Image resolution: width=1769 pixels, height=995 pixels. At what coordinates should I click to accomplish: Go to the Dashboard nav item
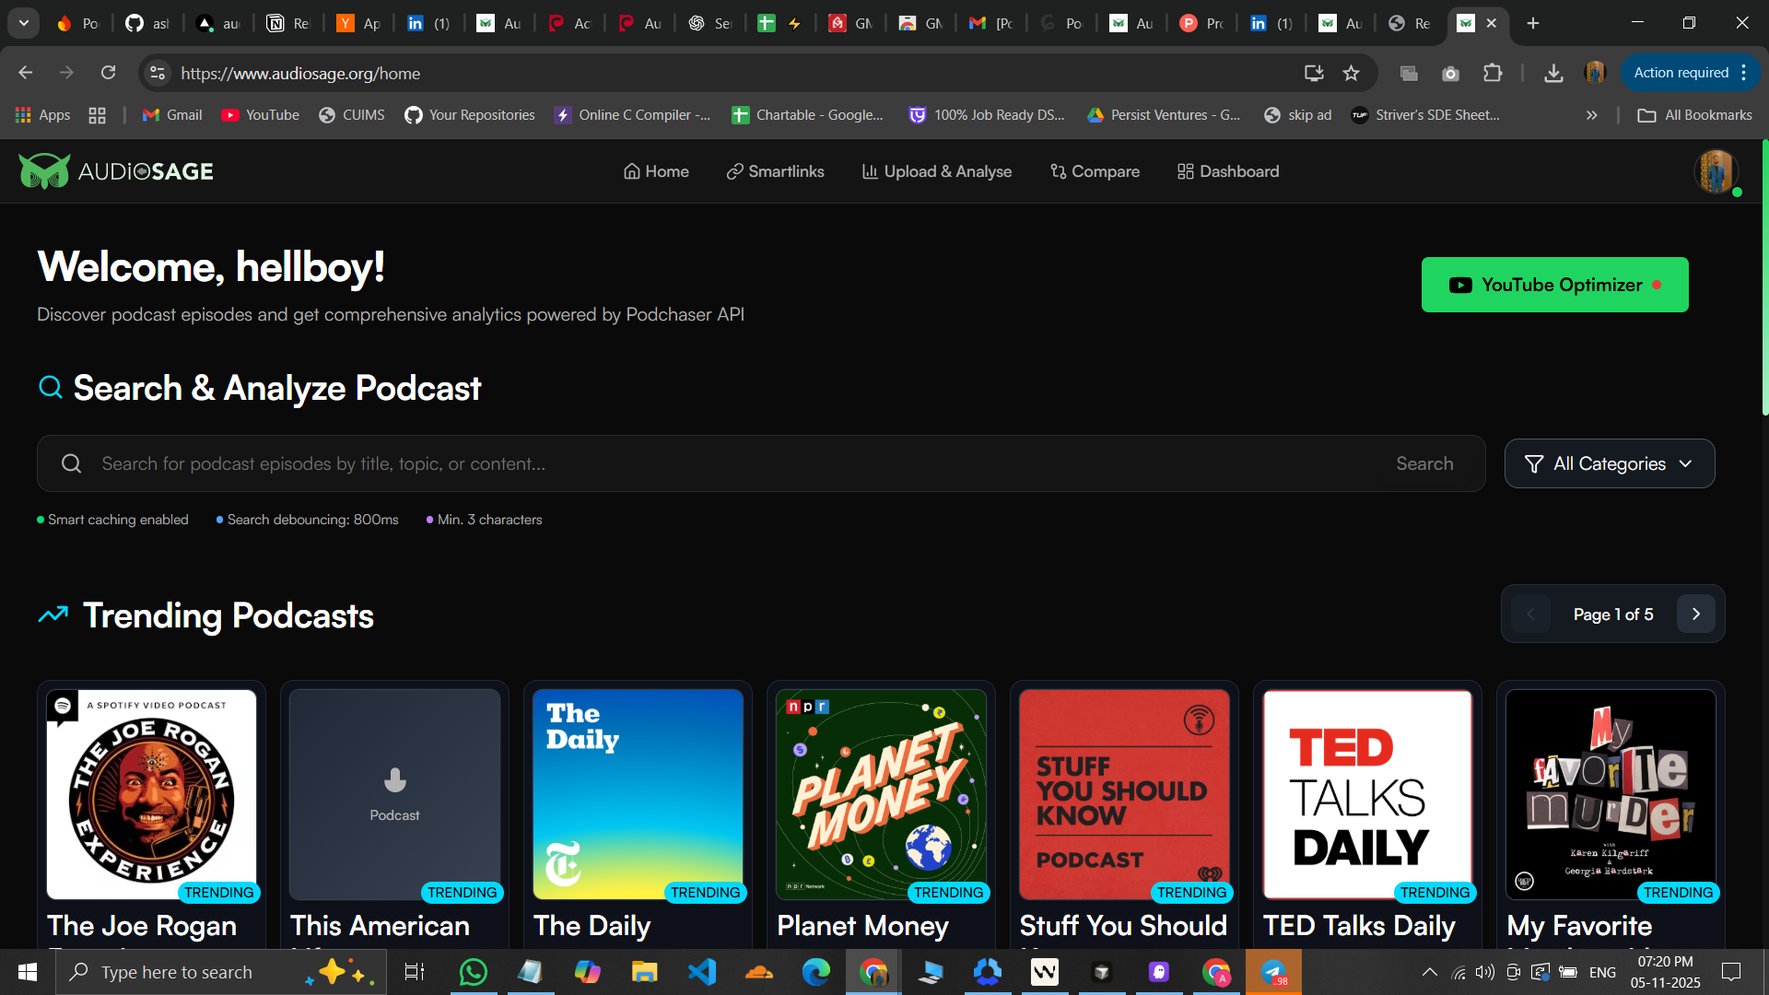tap(1228, 171)
